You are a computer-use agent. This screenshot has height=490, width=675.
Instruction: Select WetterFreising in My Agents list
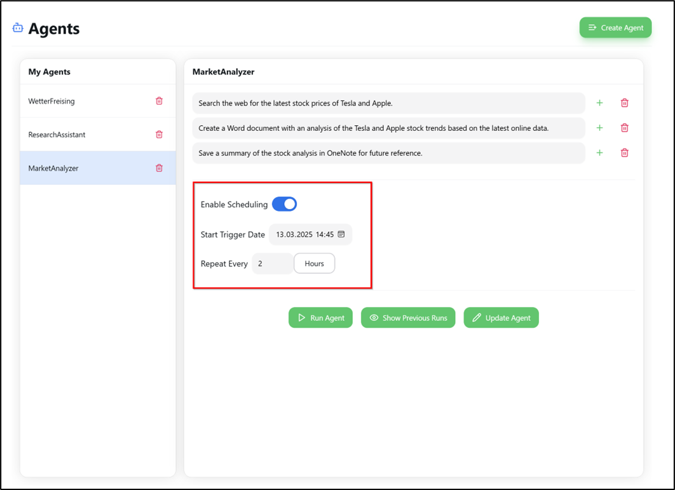51,101
